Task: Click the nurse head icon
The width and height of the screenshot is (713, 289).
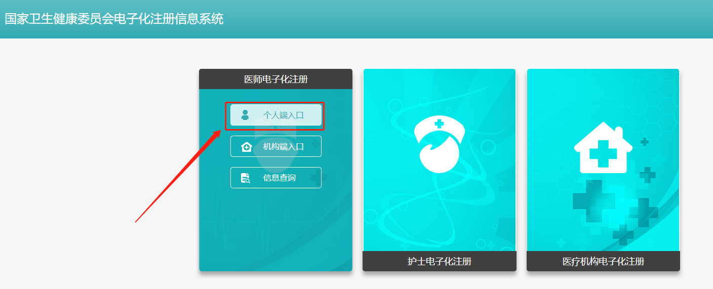Action: [x=440, y=144]
